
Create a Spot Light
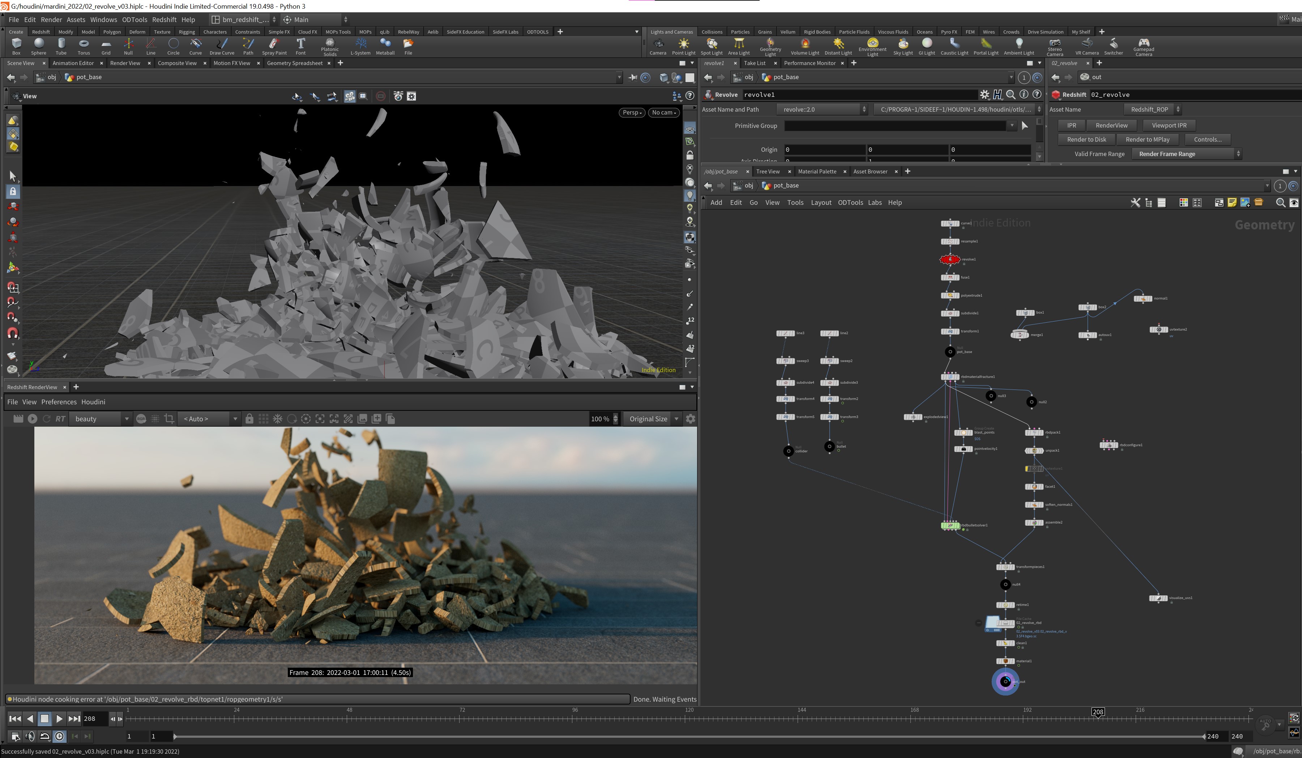point(712,46)
